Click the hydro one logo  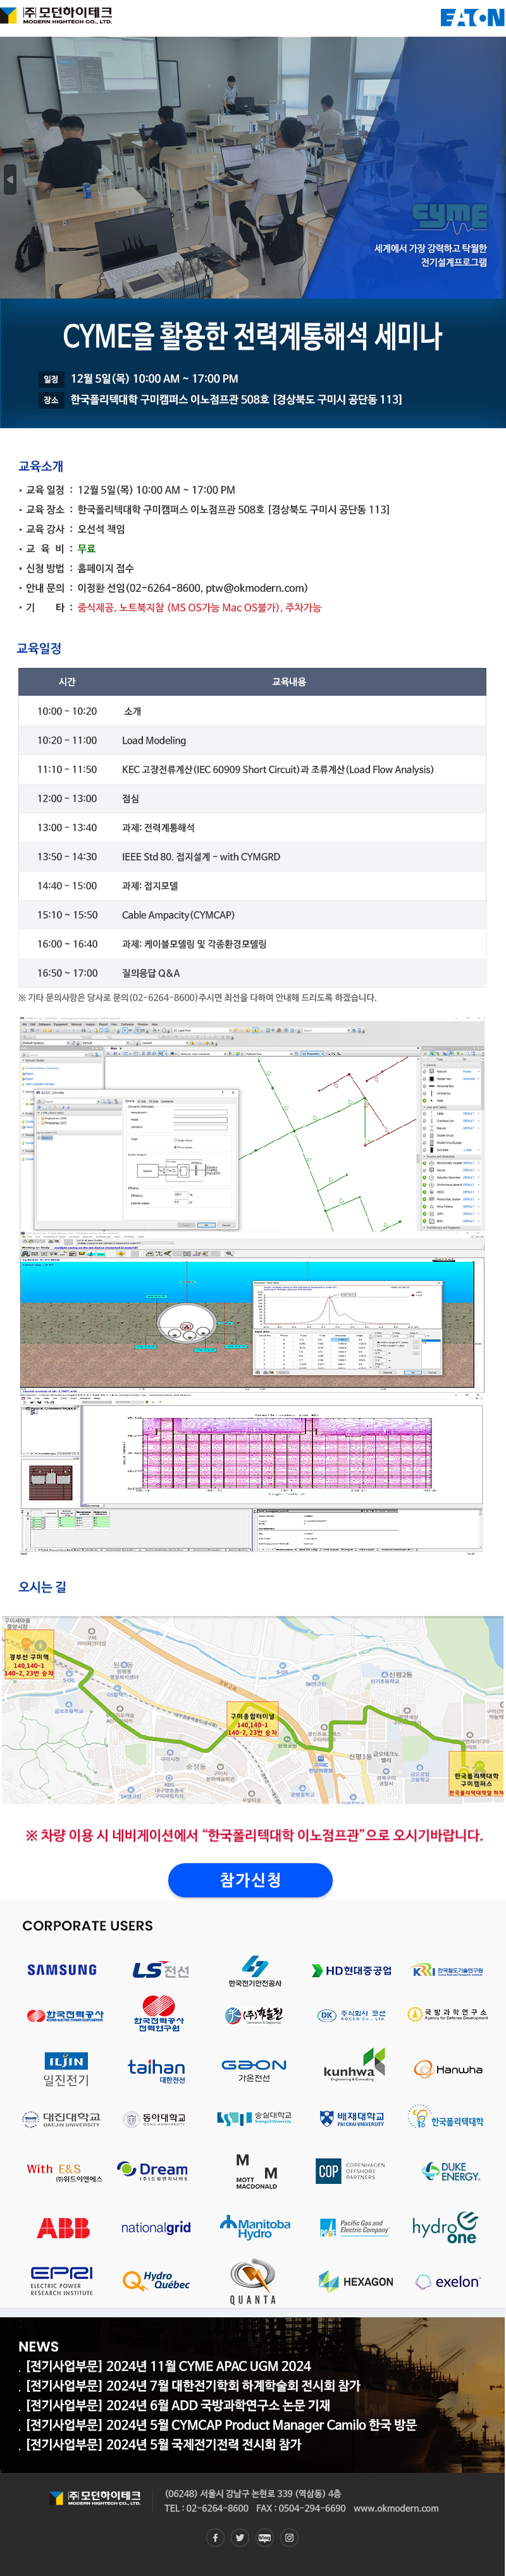[445, 2227]
